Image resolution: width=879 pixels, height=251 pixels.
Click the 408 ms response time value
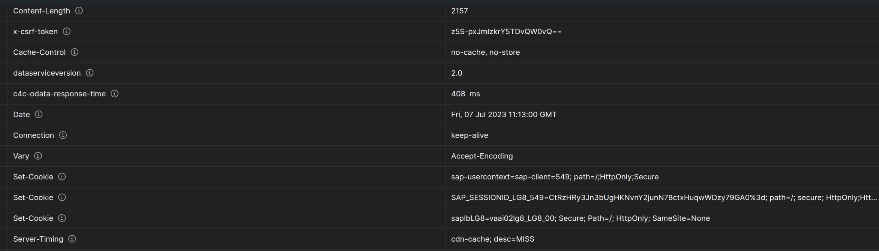point(465,94)
